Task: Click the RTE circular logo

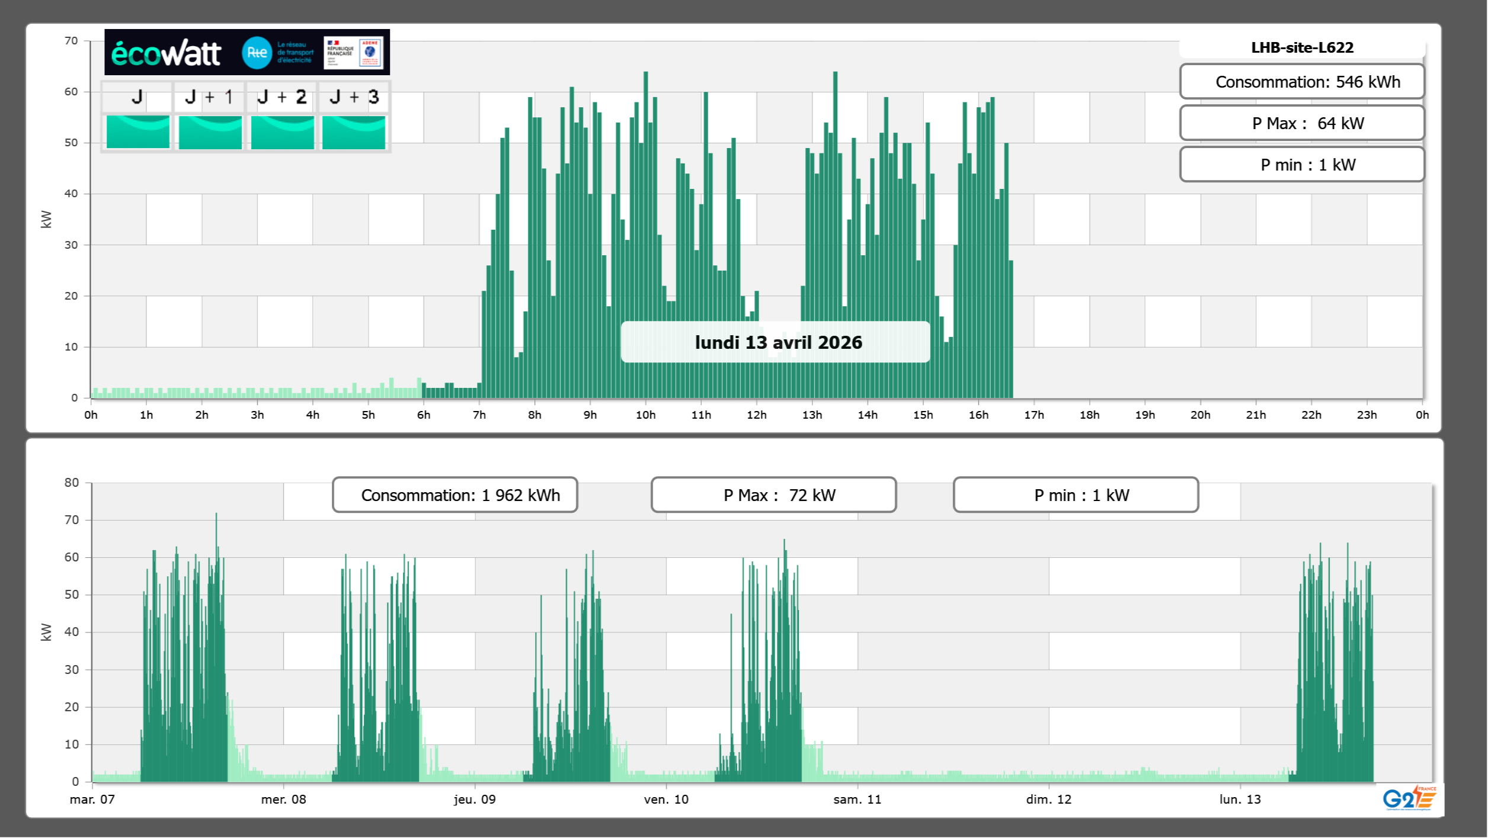Action: coord(257,53)
